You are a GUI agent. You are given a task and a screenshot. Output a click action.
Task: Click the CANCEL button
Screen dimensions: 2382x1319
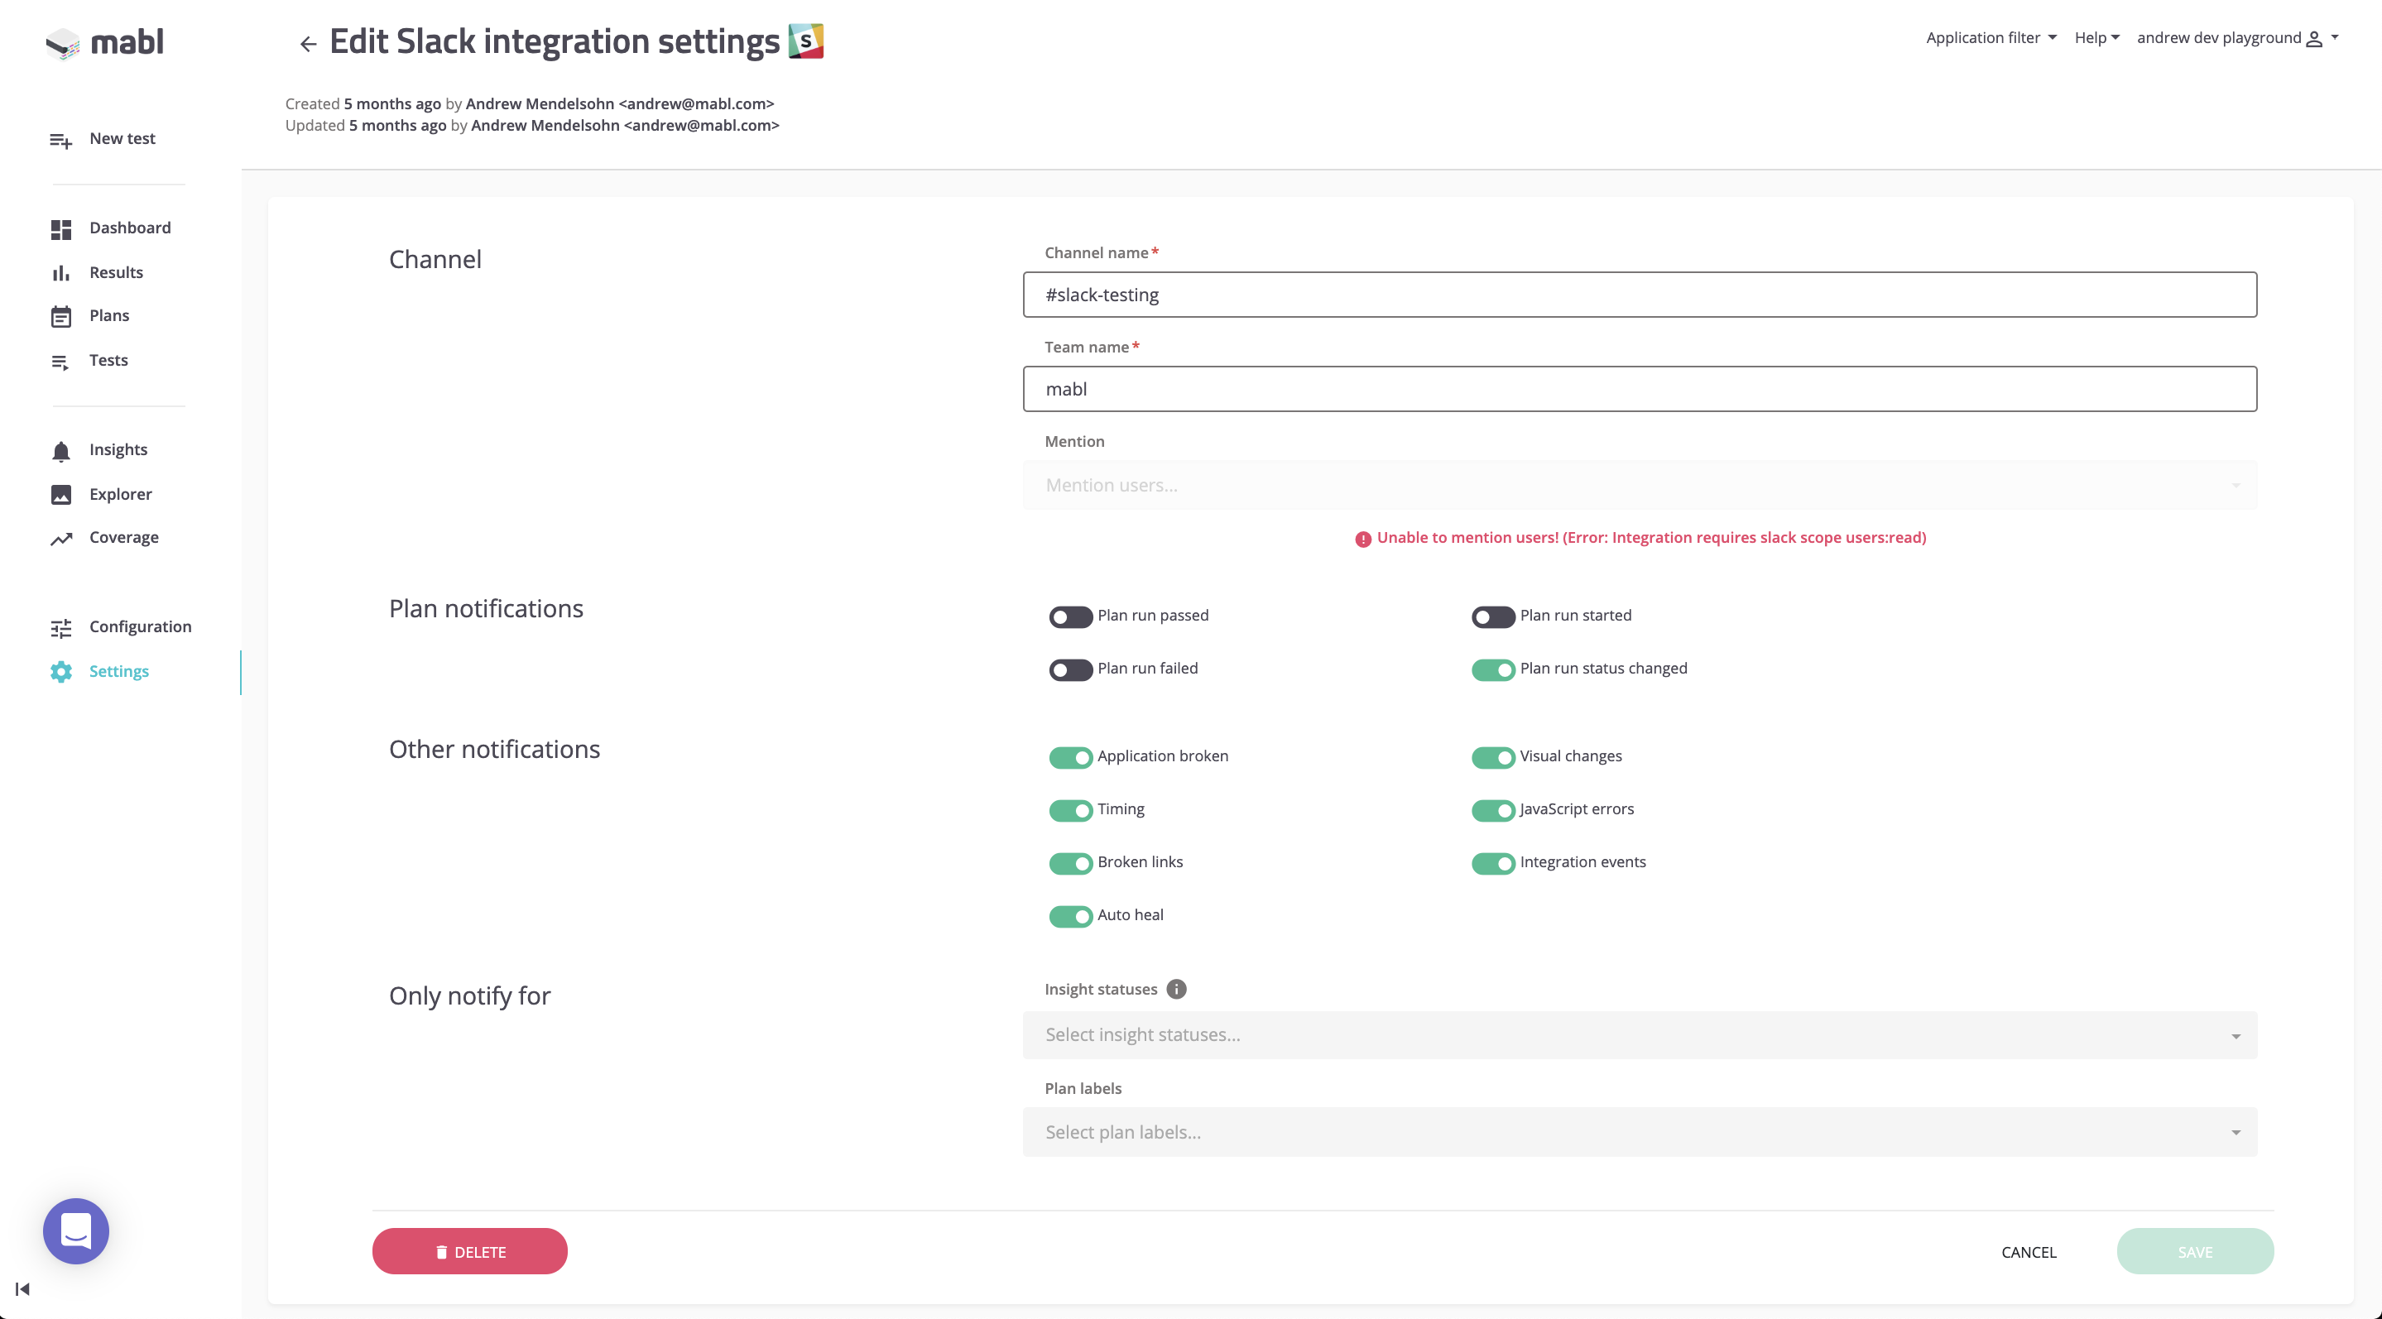tap(2028, 1251)
